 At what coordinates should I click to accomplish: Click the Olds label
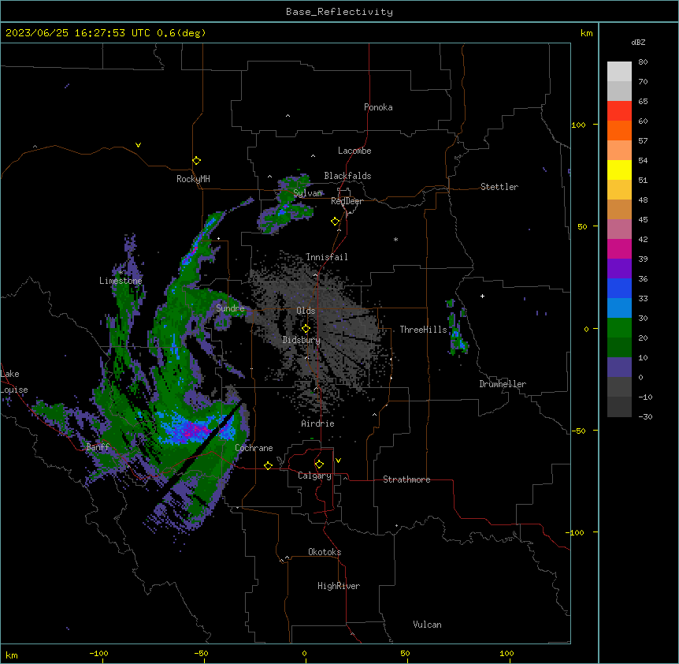point(306,311)
